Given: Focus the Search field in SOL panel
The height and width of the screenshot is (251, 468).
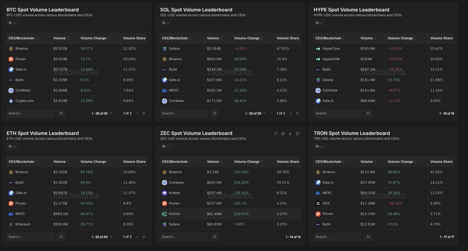Looking at the screenshot, I should tap(184, 113).
